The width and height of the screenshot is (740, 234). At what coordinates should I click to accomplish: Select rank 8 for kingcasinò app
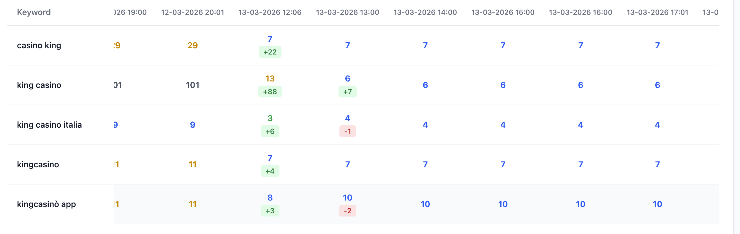point(270,198)
